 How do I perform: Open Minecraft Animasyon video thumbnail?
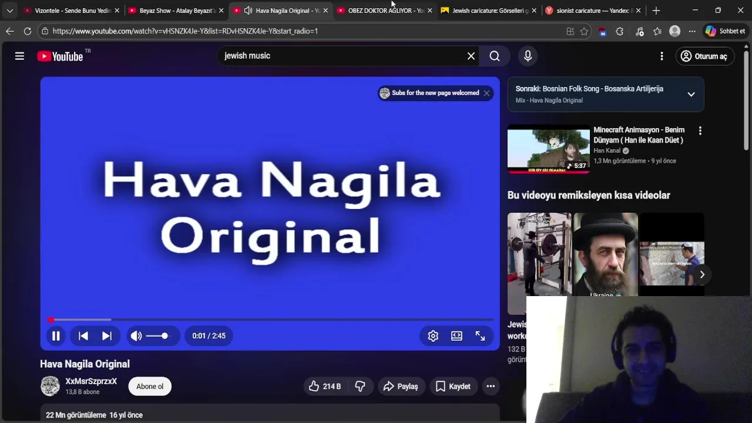tap(548, 149)
